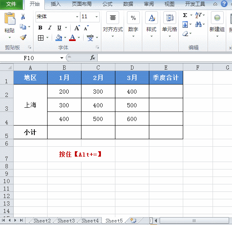Expand the Name Box dropdown arrow

(x=62, y=58)
